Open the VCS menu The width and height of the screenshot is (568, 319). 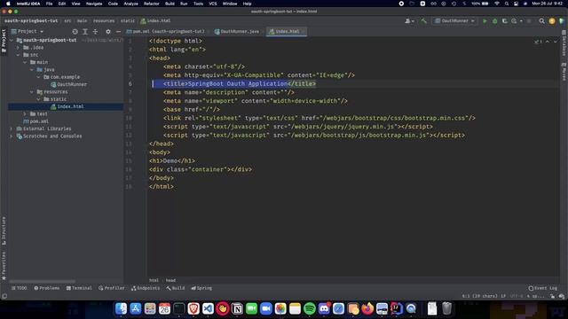coord(213,4)
